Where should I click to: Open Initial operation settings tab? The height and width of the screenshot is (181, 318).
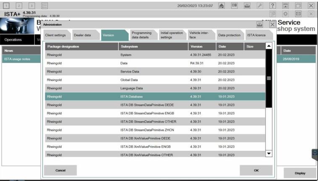click(172, 35)
